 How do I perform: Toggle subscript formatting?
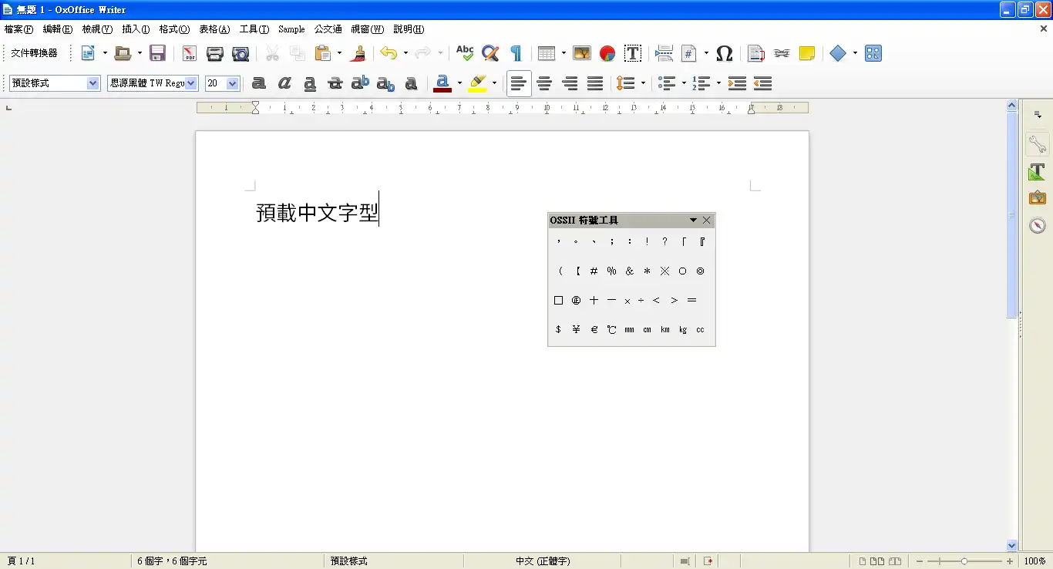tap(386, 83)
